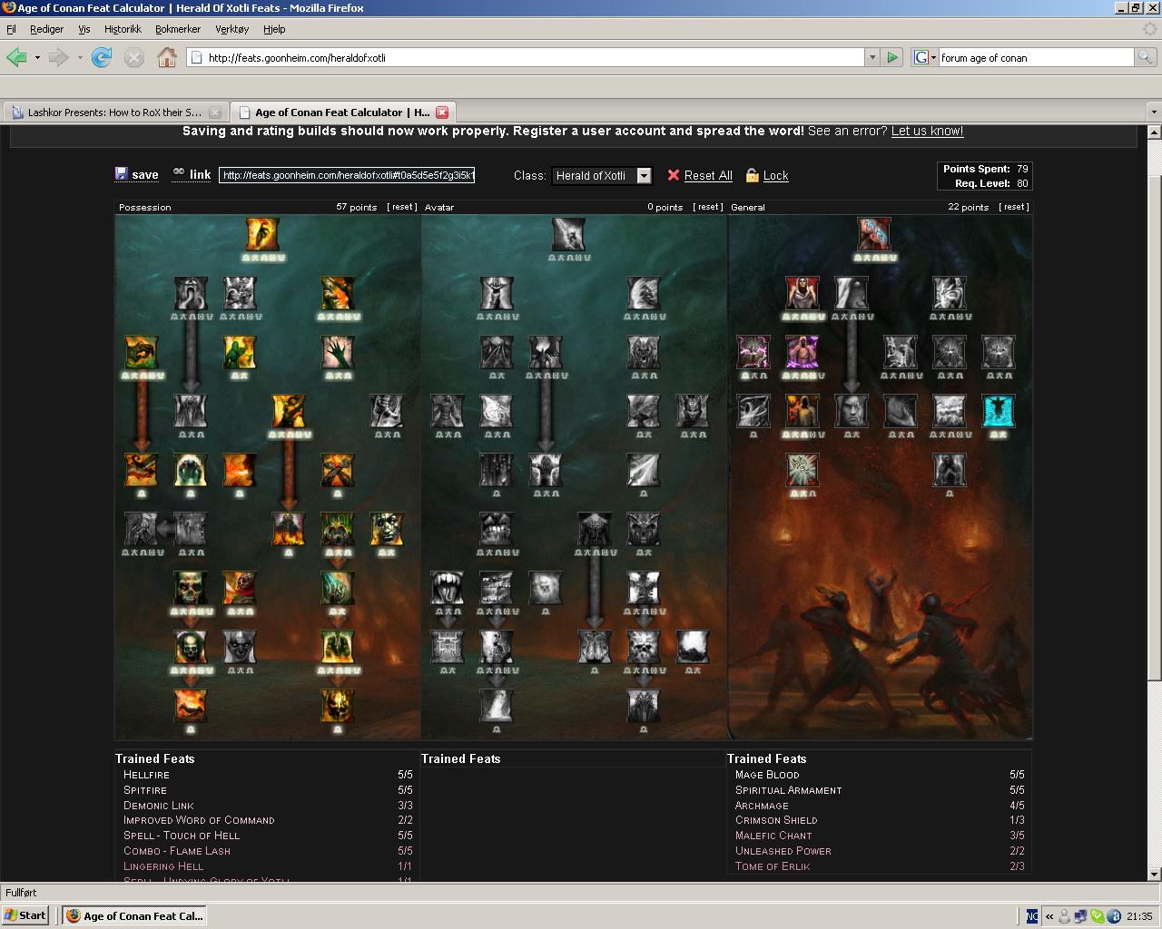Click the link build button
1162x929 pixels.
click(192, 174)
